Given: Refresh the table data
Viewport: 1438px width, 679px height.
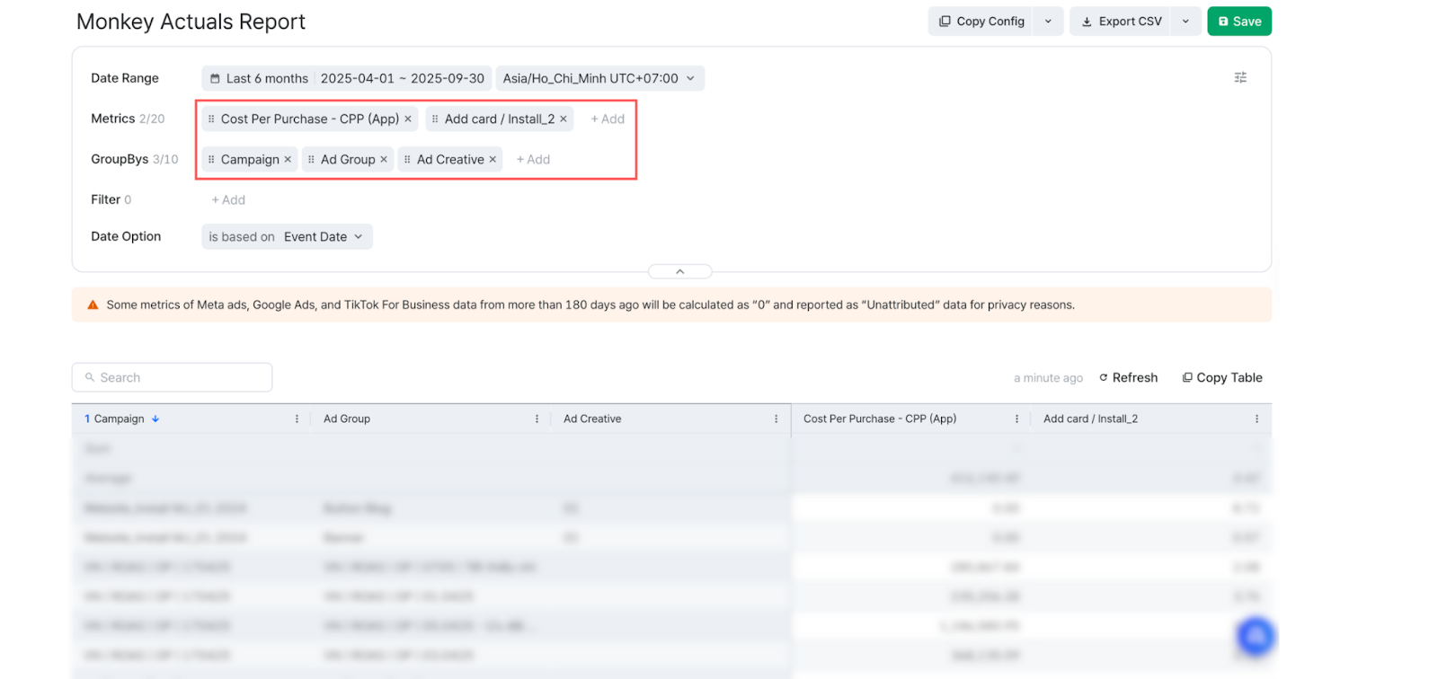Looking at the screenshot, I should pos(1129,378).
